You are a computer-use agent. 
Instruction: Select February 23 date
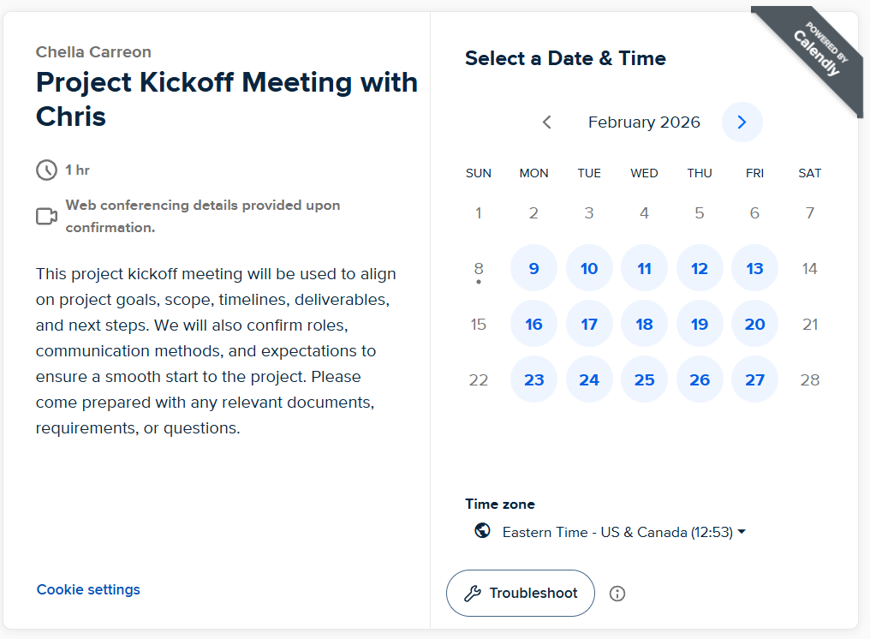(x=533, y=379)
